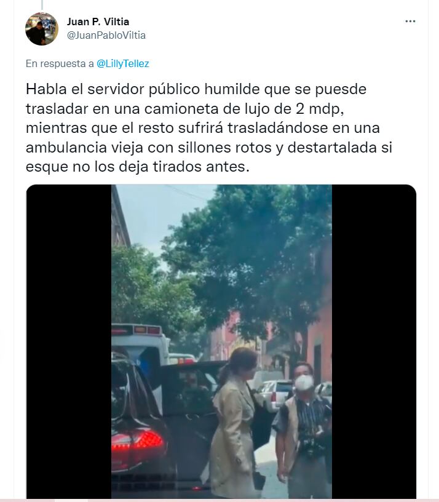The image size is (439, 502).
Task: Visit the @JuanPabloViltia handle
Action: point(106,35)
